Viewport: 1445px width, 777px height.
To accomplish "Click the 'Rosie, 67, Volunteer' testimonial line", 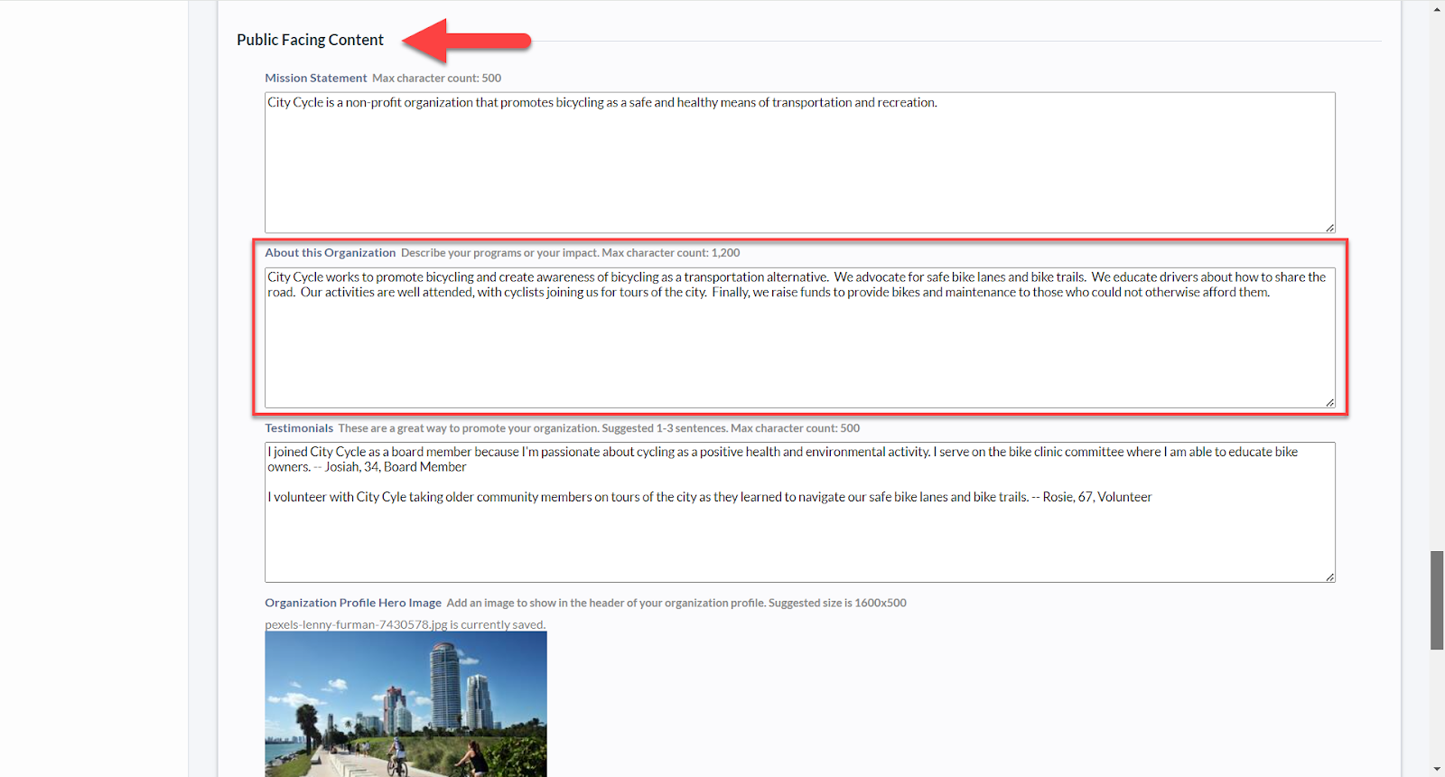I will click(x=1097, y=497).
